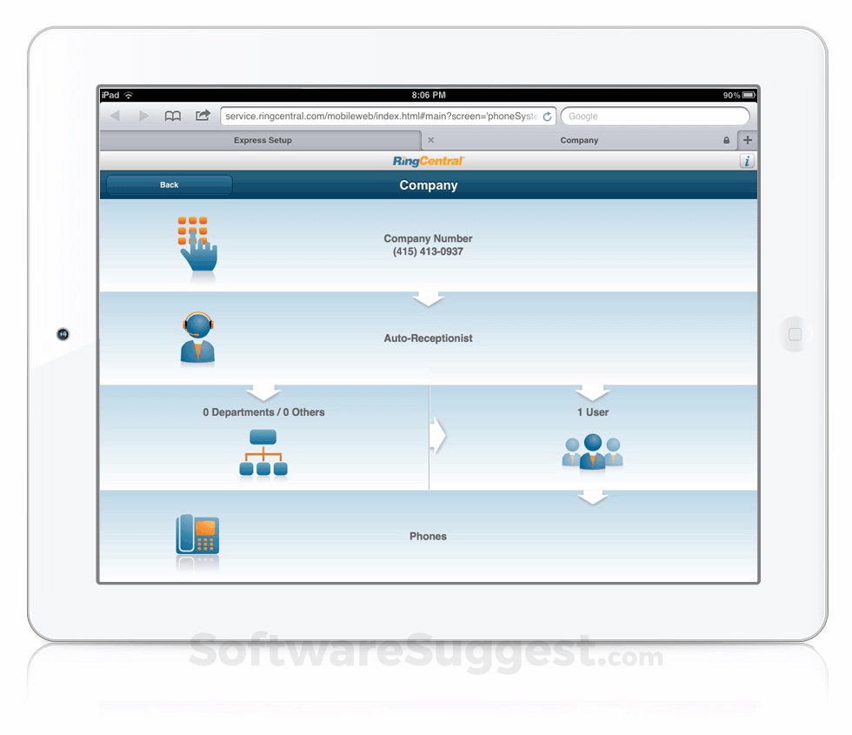Tap the downward arrow below Company Number

point(428,298)
